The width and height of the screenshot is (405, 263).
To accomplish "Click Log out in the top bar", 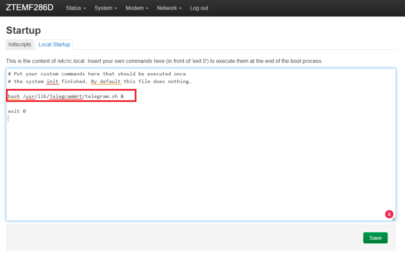I will [x=199, y=8].
